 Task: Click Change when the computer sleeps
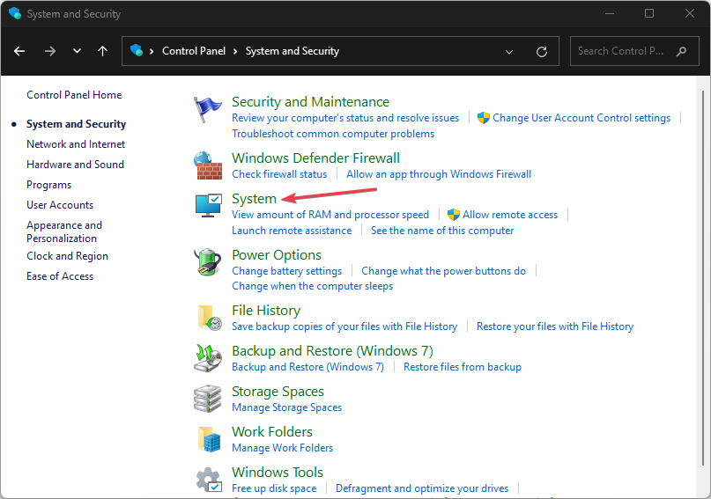tap(312, 286)
